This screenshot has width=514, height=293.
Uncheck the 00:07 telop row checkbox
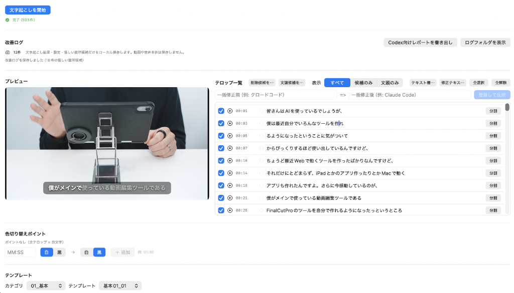[221, 148]
